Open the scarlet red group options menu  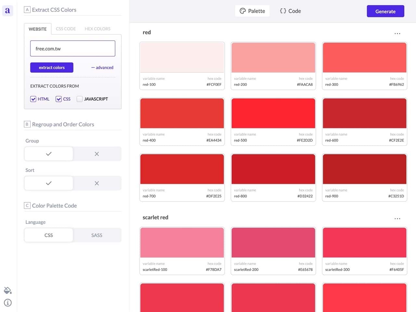397,219
